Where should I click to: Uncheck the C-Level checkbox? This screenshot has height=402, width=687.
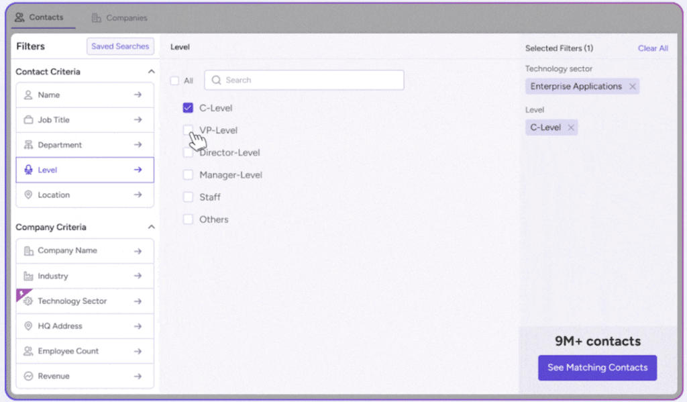[188, 108]
